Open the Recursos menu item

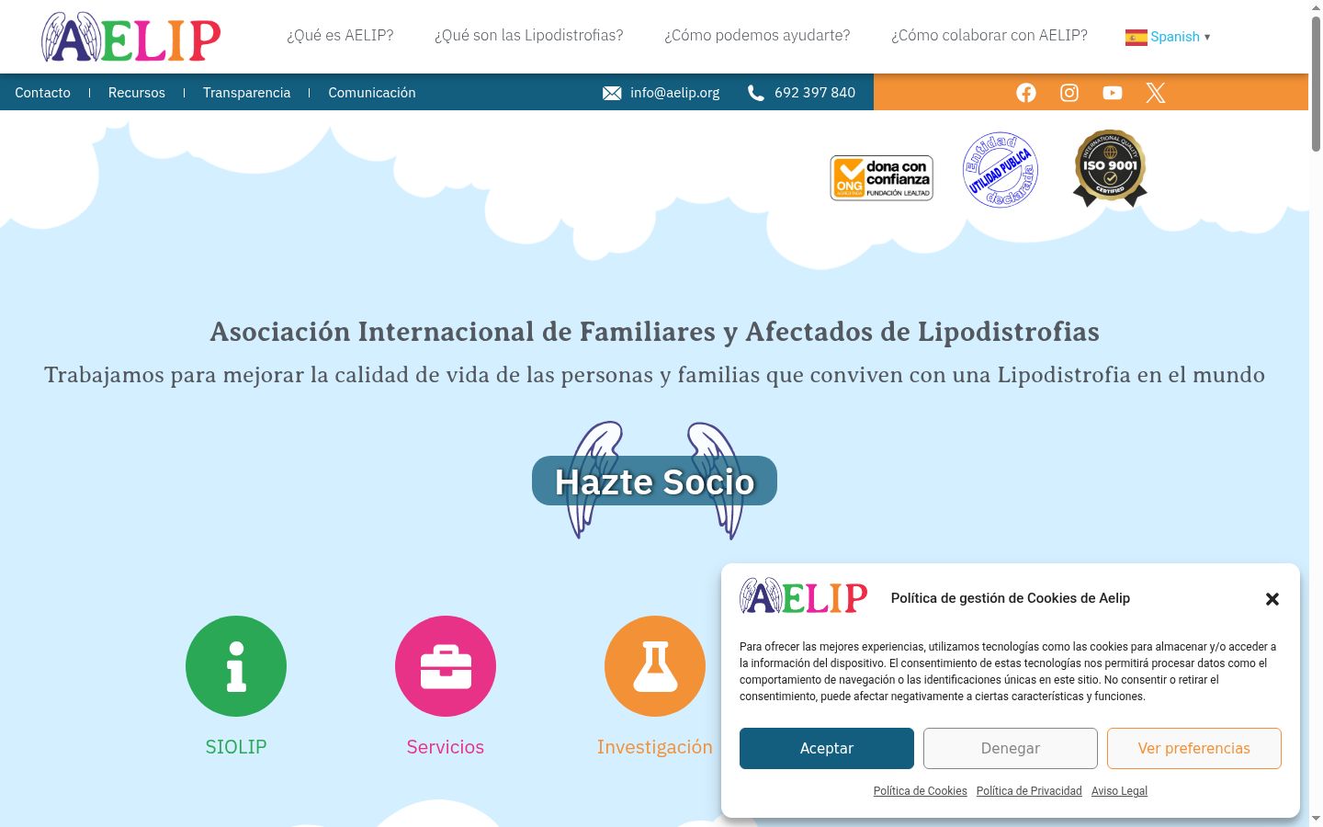coord(137,93)
